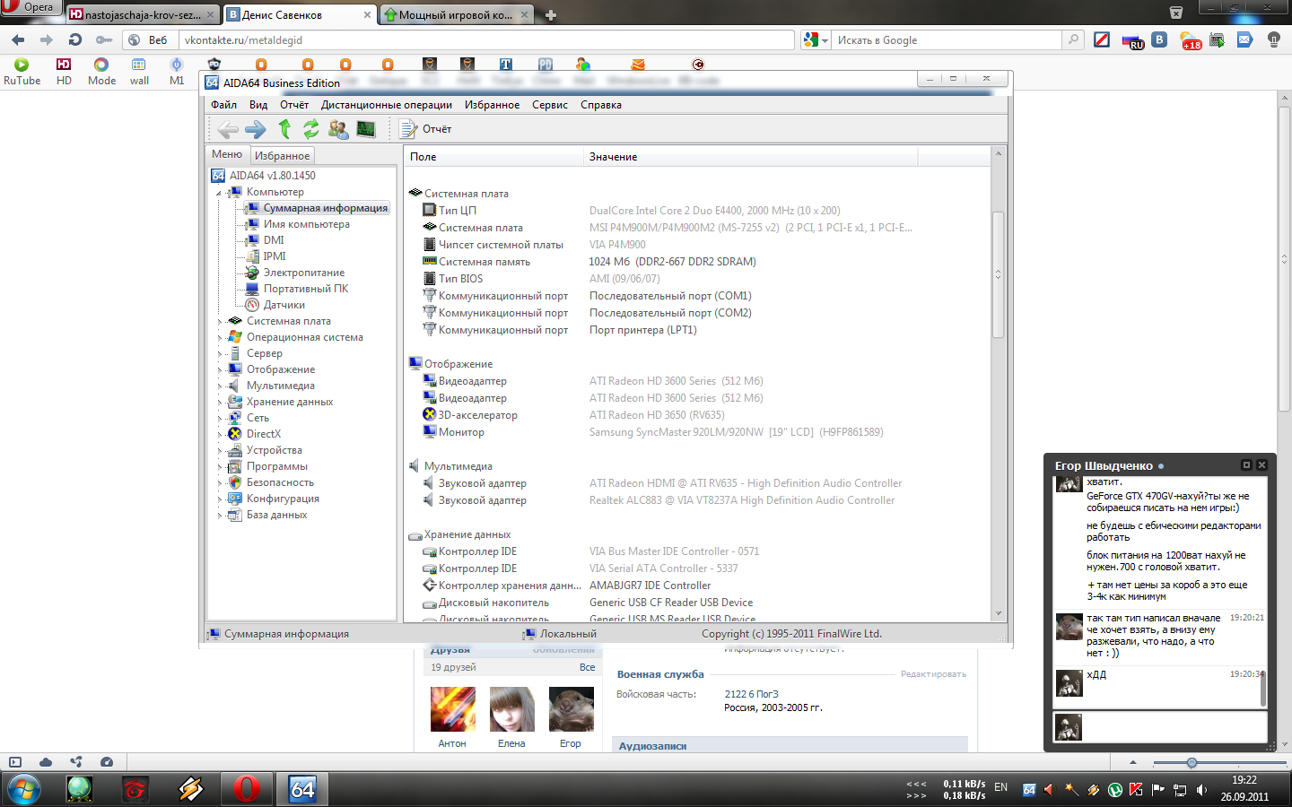Expand the DirectX tree node

(218, 435)
